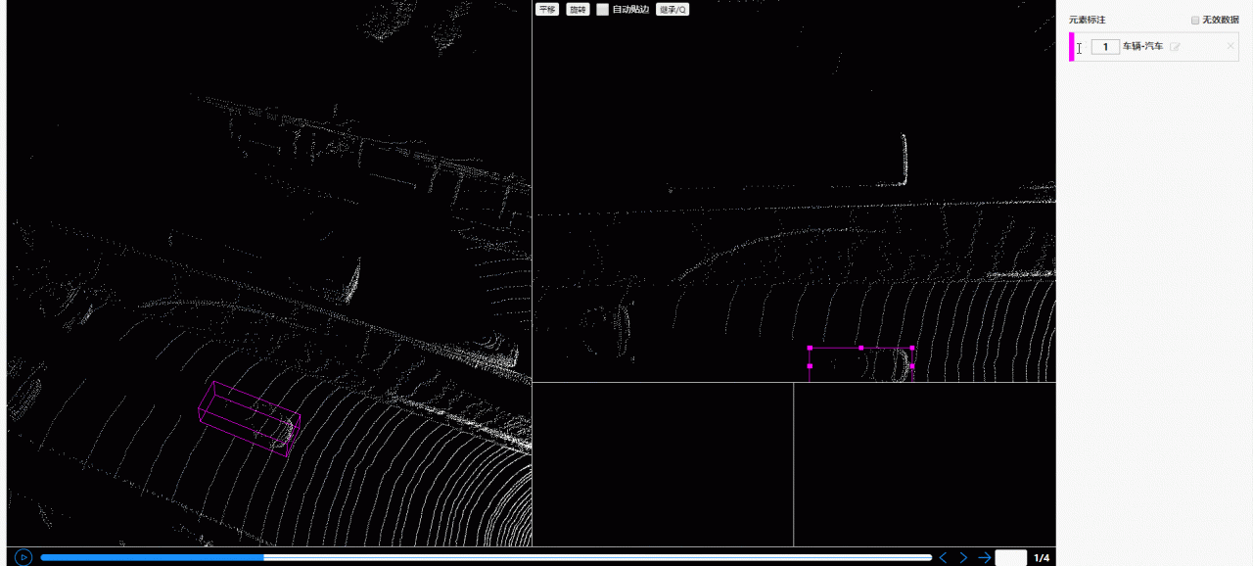The height and width of the screenshot is (566, 1253).
Task: Click the 1/4 frame counter text
Action: point(1042,558)
